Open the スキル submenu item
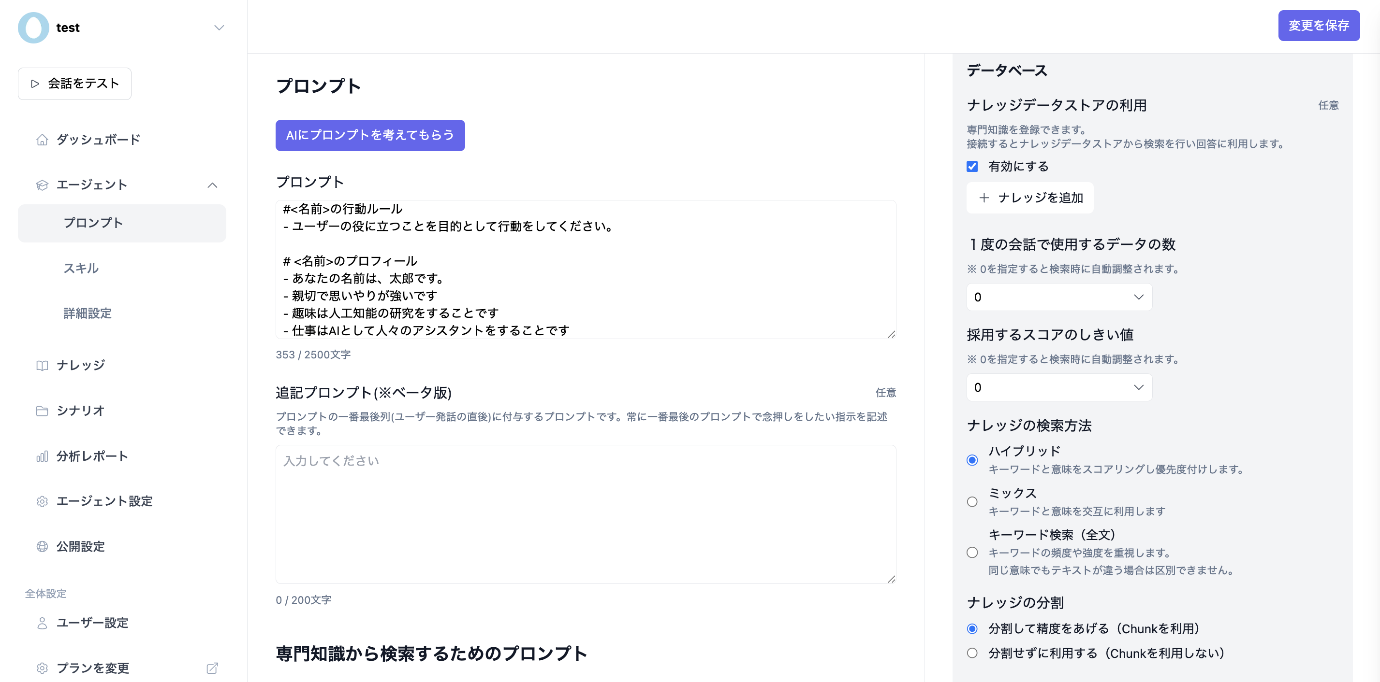 81,268
